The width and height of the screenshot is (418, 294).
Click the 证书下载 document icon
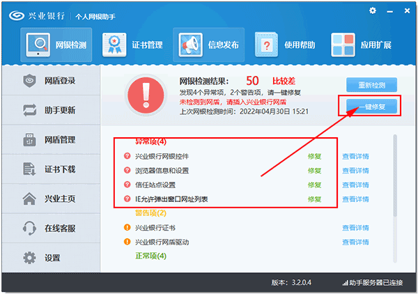click(x=29, y=169)
